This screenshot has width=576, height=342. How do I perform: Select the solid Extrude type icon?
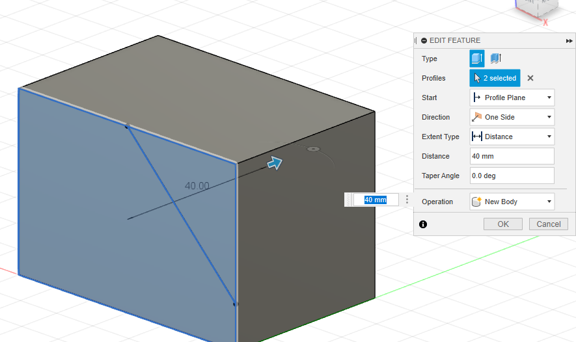point(477,59)
